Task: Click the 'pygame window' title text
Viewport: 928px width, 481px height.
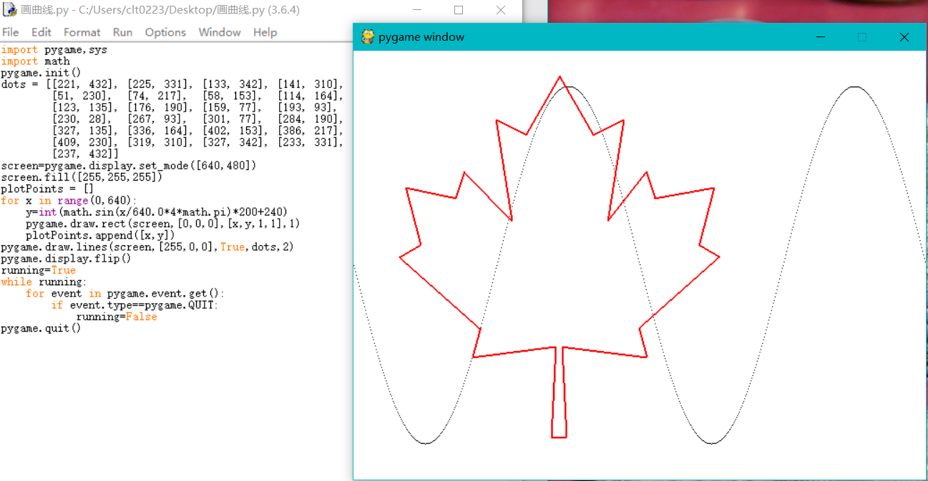Action: coord(421,37)
